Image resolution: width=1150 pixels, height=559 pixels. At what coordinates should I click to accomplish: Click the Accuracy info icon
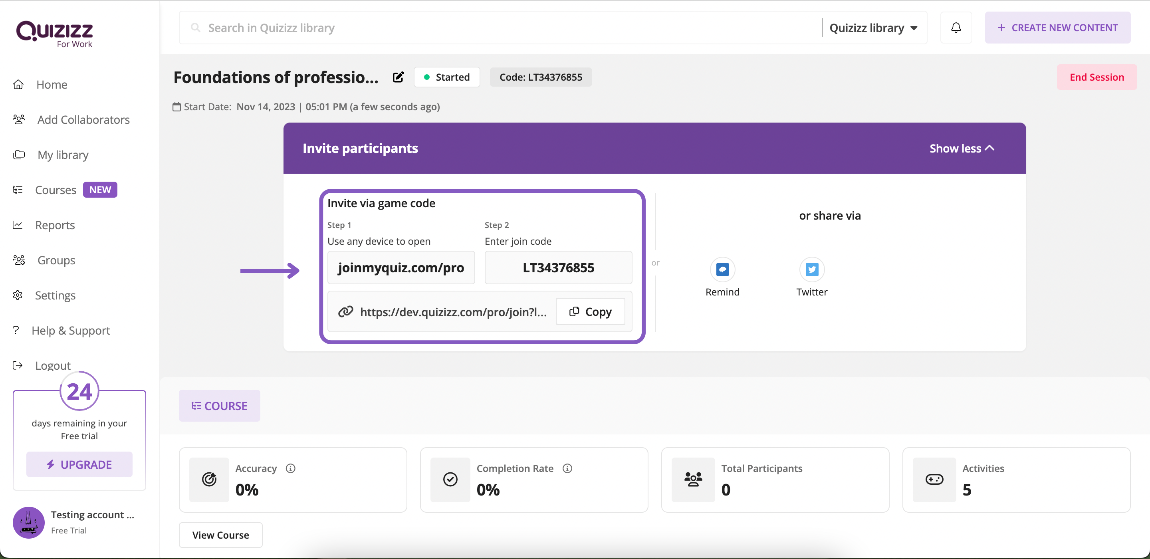tap(291, 468)
